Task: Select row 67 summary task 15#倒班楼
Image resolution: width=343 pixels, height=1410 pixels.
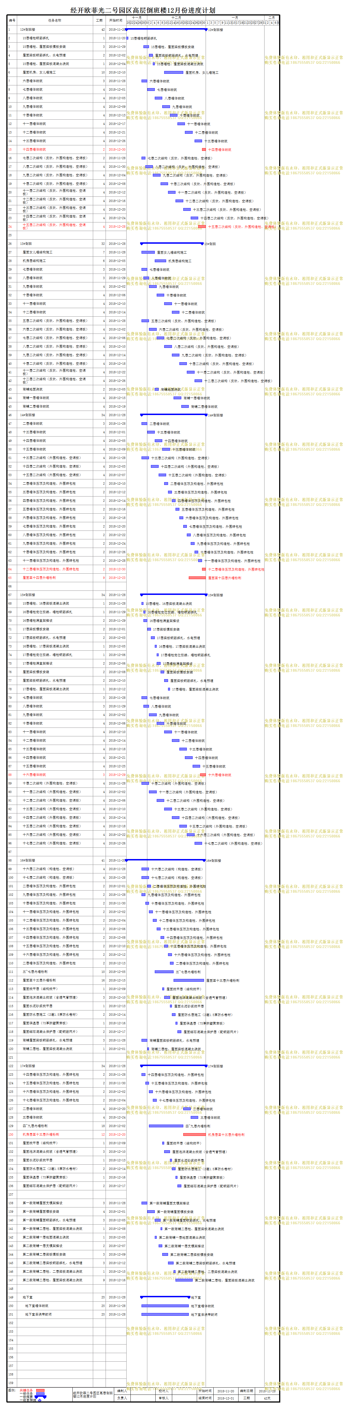Action: pos(28,594)
